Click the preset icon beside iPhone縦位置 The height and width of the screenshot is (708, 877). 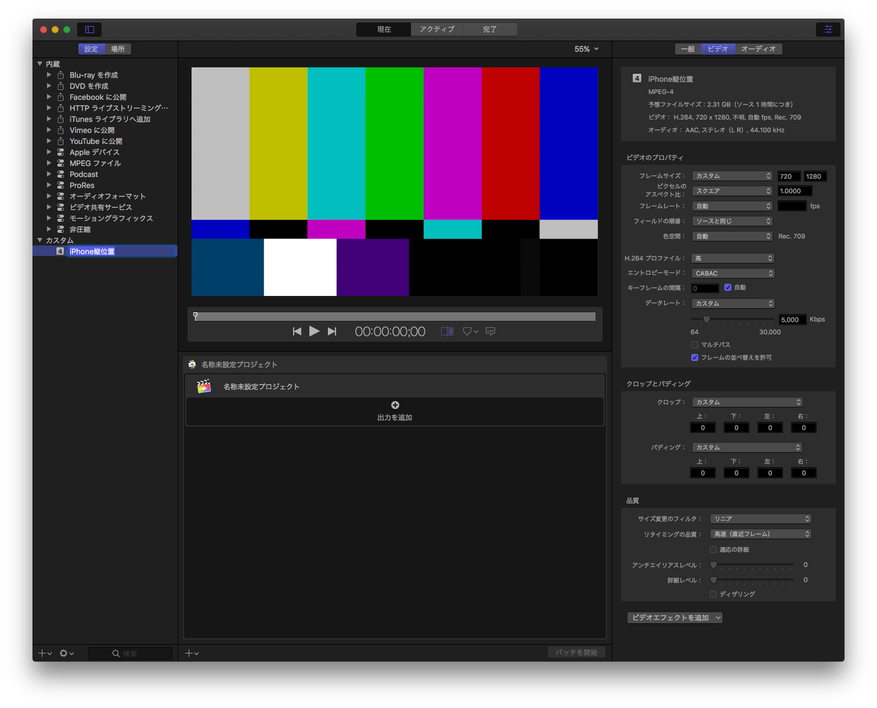tap(60, 251)
